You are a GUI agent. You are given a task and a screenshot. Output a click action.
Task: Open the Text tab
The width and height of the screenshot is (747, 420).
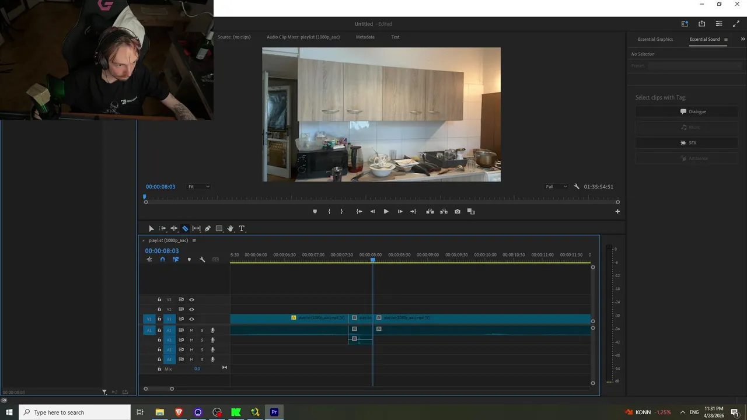tap(395, 37)
